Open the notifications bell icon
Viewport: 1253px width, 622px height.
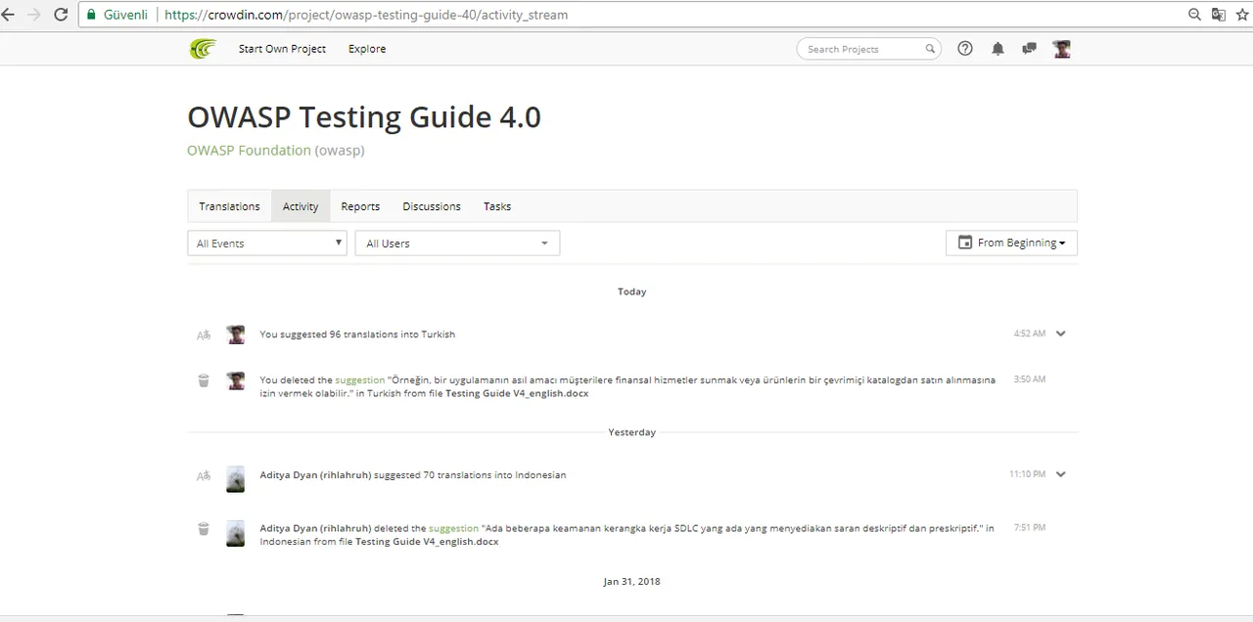click(998, 49)
